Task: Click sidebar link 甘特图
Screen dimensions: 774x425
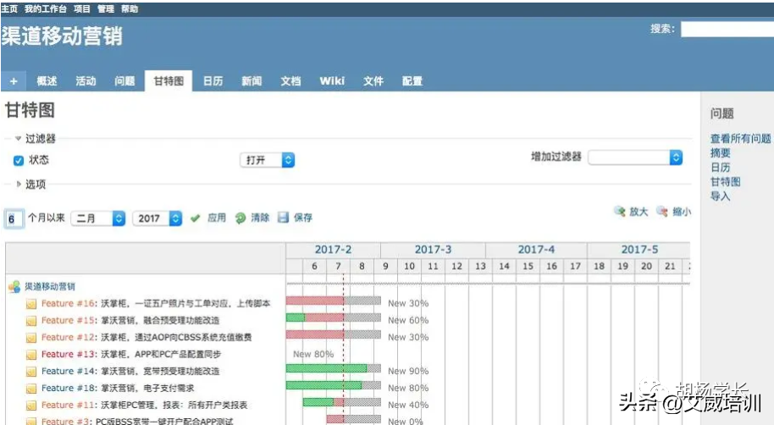Action: point(726,182)
